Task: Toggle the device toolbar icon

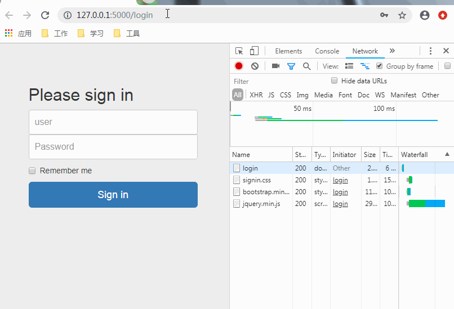Action: (254, 51)
